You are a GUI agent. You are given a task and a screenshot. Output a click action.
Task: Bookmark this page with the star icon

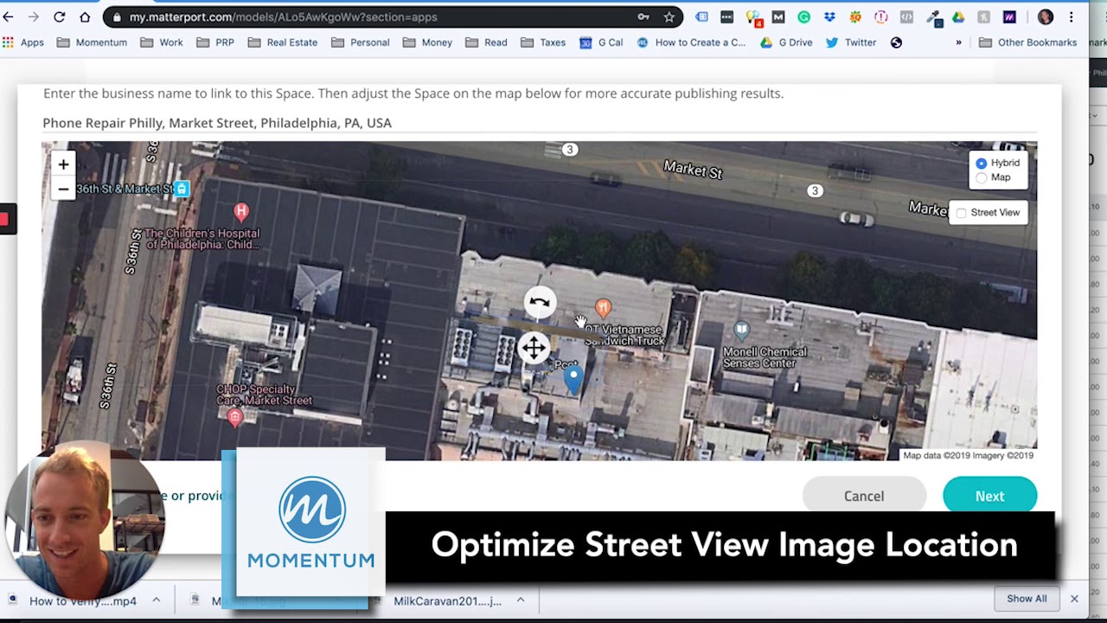click(x=669, y=17)
